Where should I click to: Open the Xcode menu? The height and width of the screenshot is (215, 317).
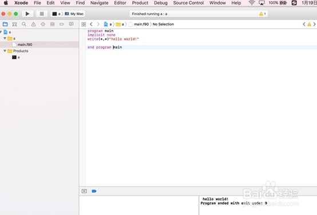[21, 3]
